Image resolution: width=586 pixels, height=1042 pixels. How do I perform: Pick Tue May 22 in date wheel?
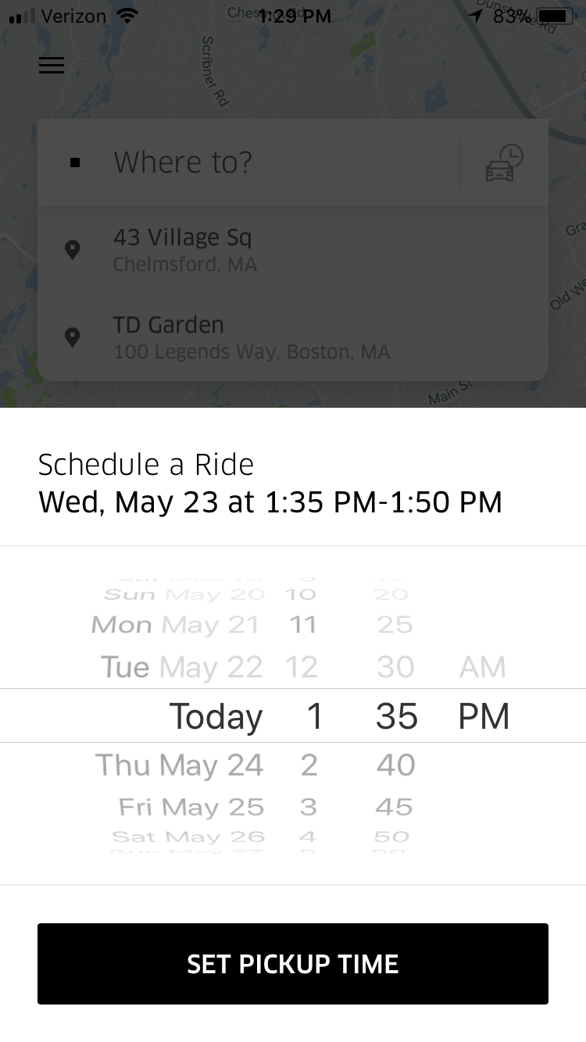182,667
